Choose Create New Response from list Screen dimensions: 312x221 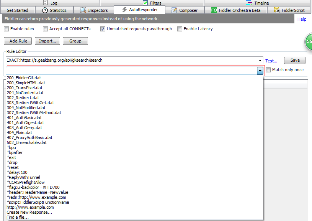point(29,212)
